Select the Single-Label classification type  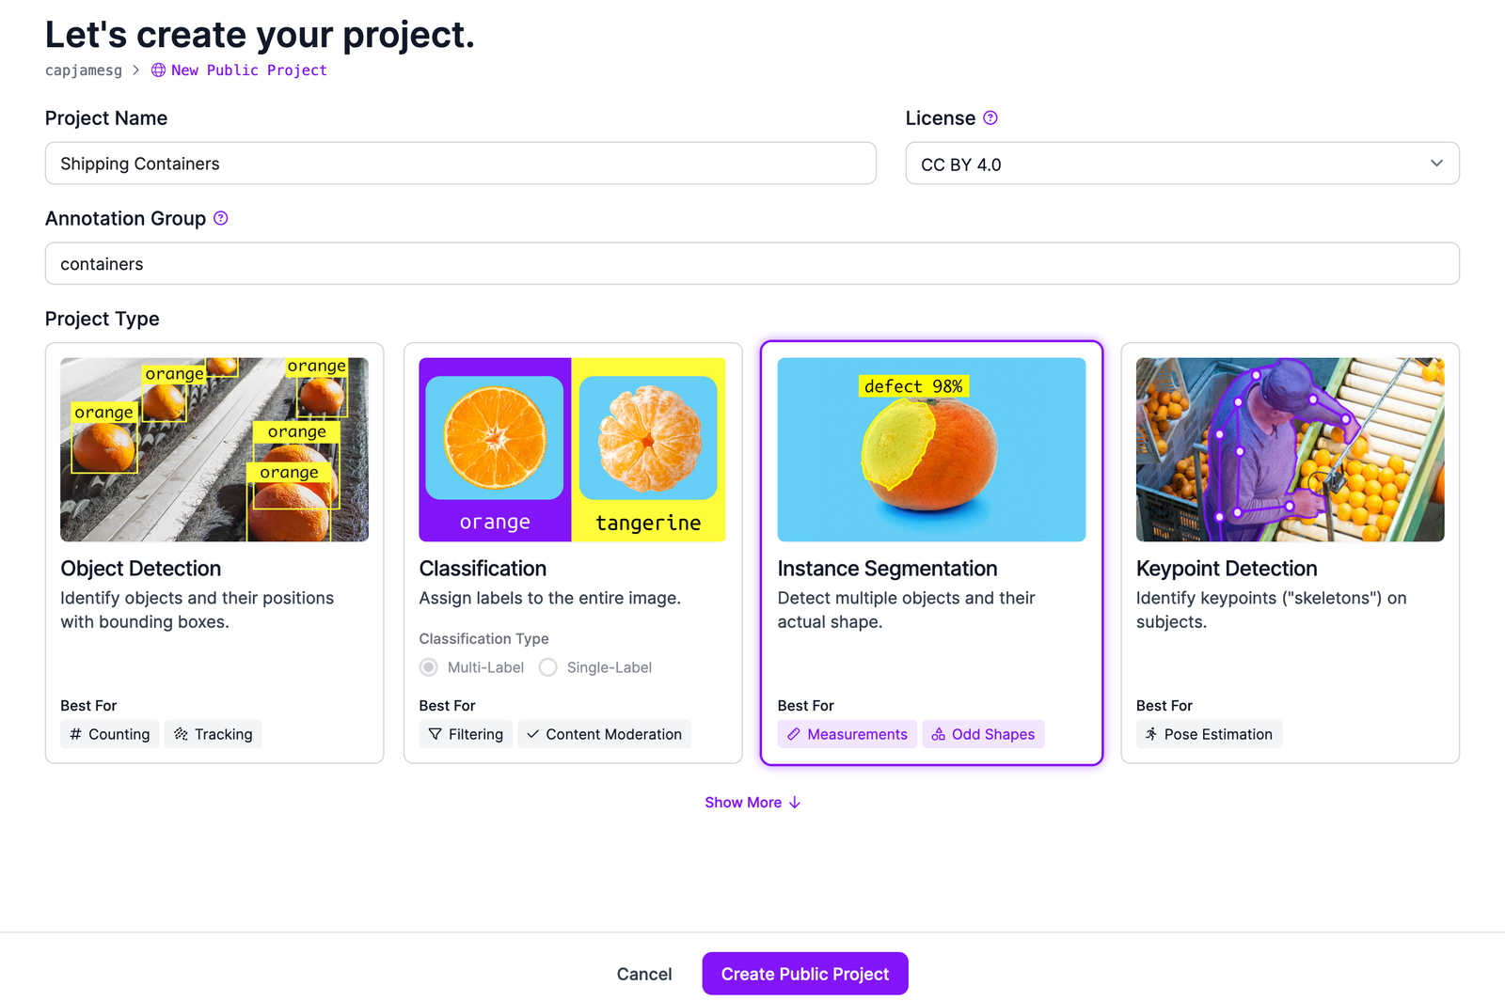click(548, 667)
